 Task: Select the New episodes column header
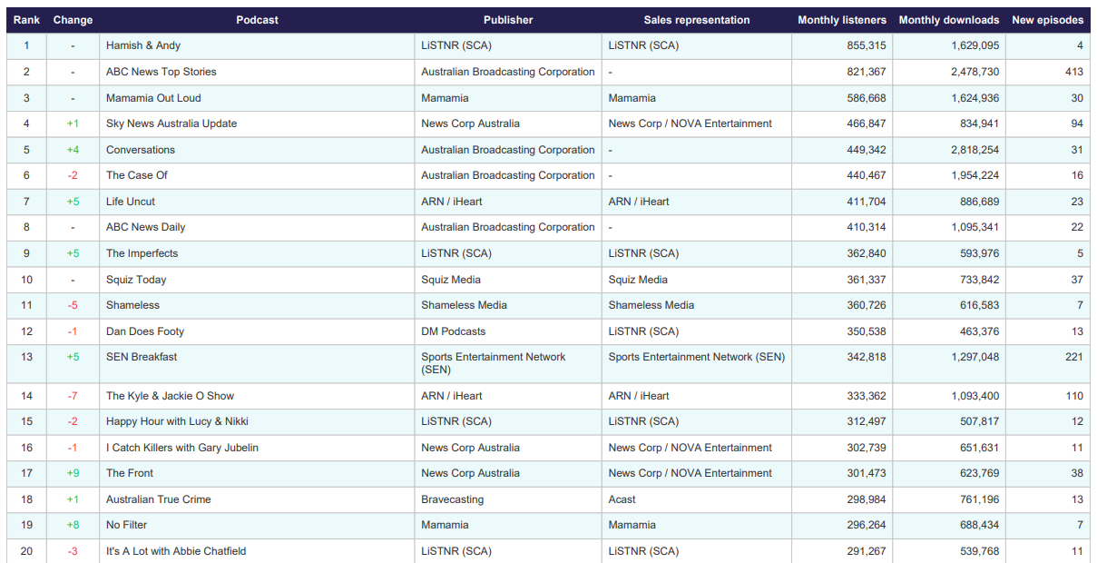point(1047,20)
